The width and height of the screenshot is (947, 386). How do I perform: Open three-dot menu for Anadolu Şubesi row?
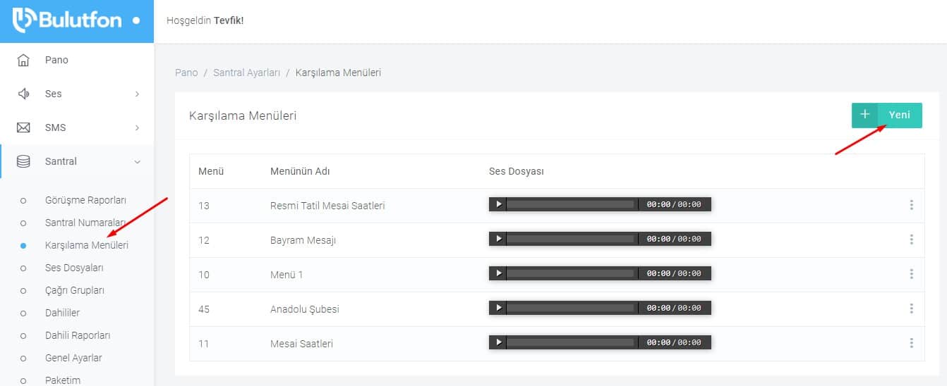911,309
